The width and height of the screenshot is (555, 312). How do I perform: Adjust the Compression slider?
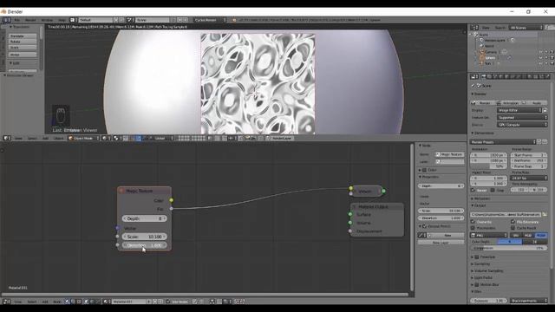pyautogui.click(x=509, y=249)
